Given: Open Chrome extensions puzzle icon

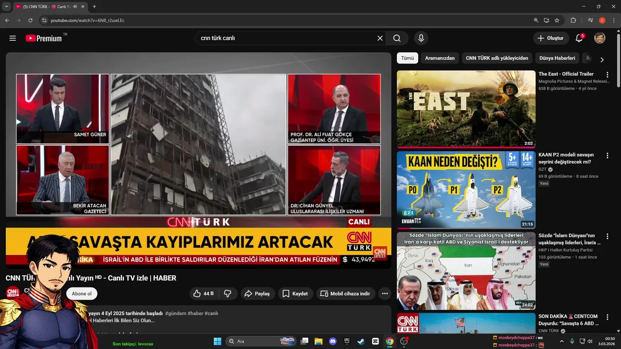Looking at the screenshot, I should 573,20.
